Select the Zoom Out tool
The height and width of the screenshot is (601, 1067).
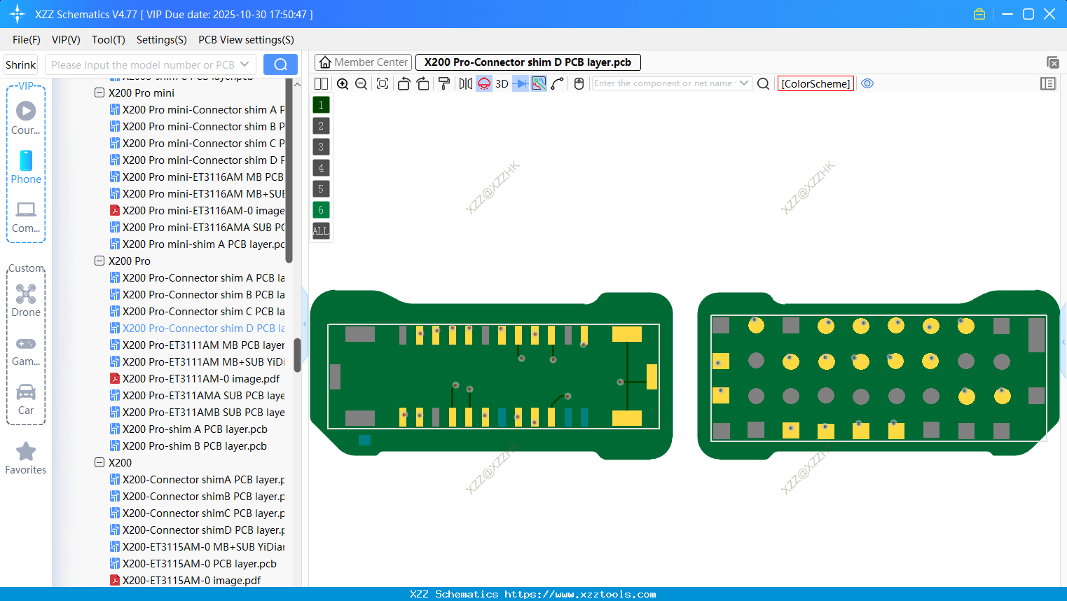[x=360, y=83]
